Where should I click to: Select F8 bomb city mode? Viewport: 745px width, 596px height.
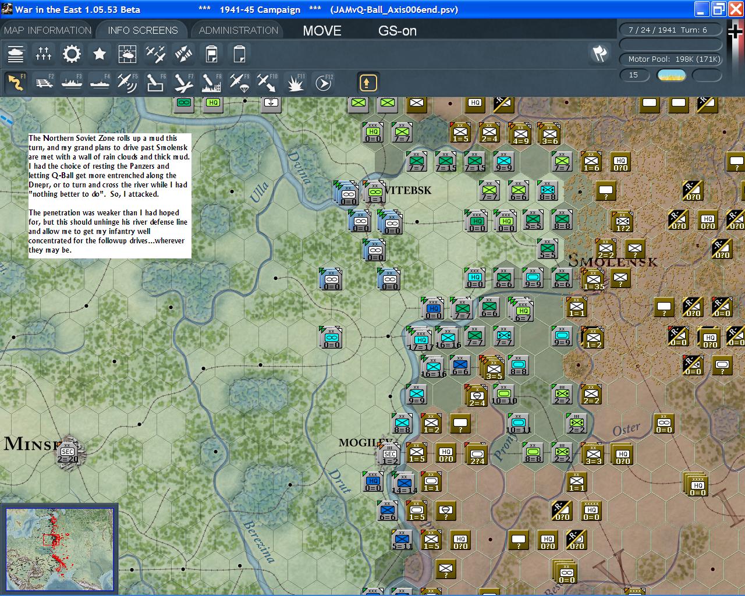point(211,83)
